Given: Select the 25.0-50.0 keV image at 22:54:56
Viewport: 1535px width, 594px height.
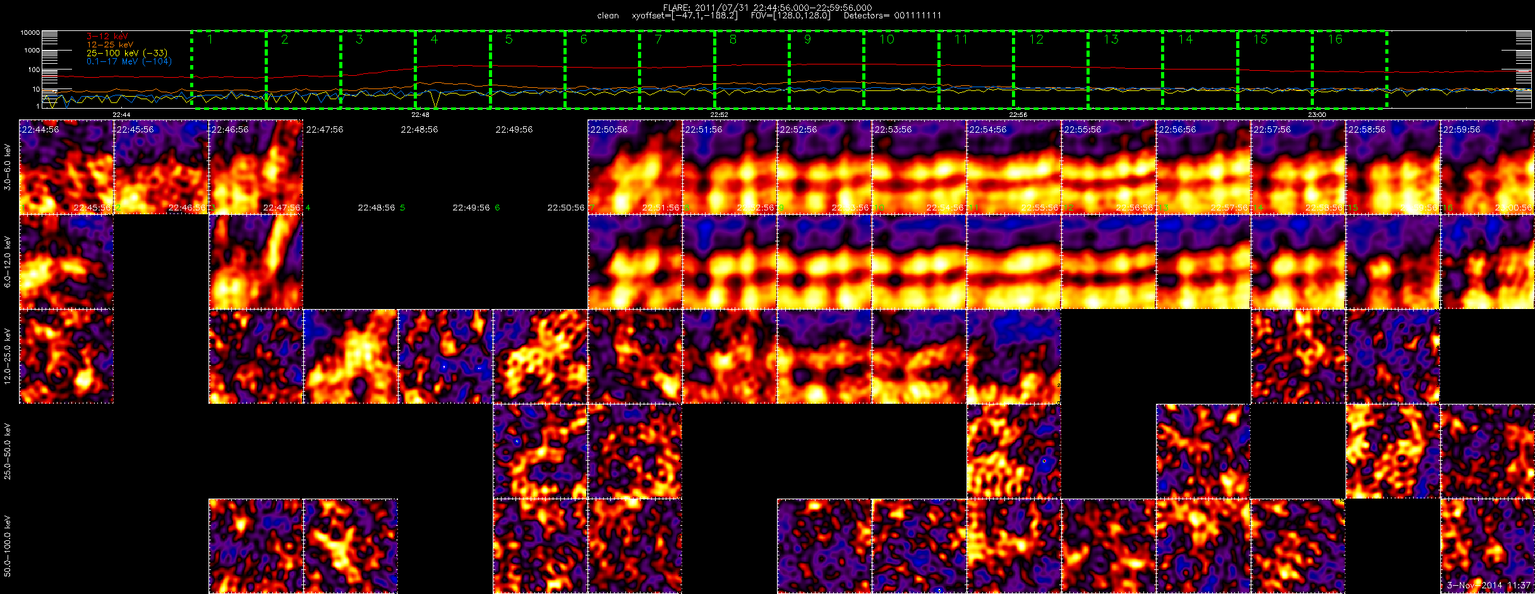Looking at the screenshot, I should [1014, 451].
